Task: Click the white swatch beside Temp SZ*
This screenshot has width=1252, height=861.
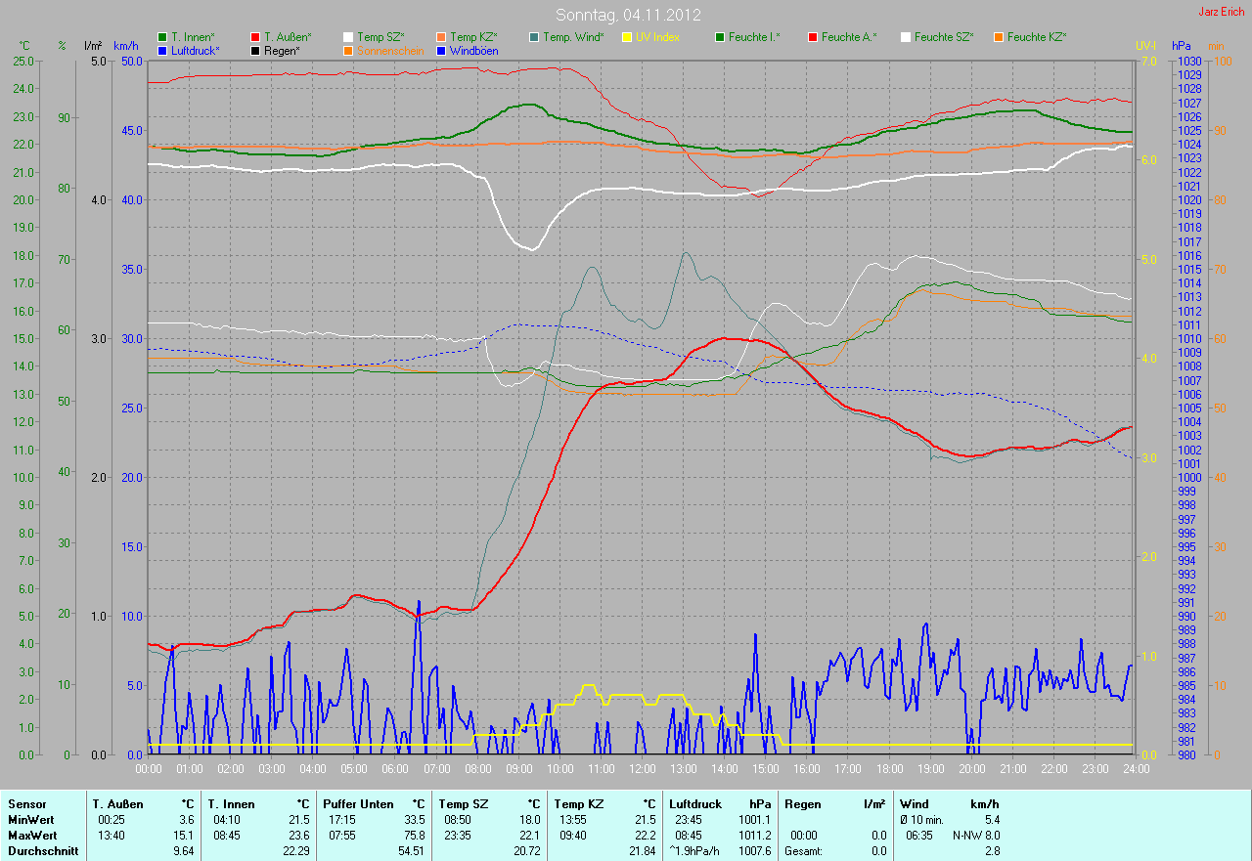Action: [348, 37]
